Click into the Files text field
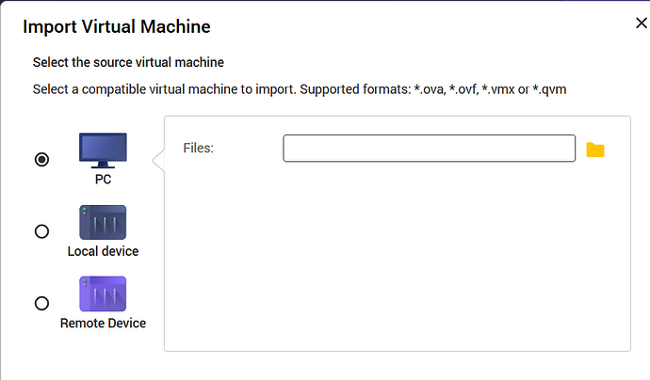650x380 pixels. (429, 149)
